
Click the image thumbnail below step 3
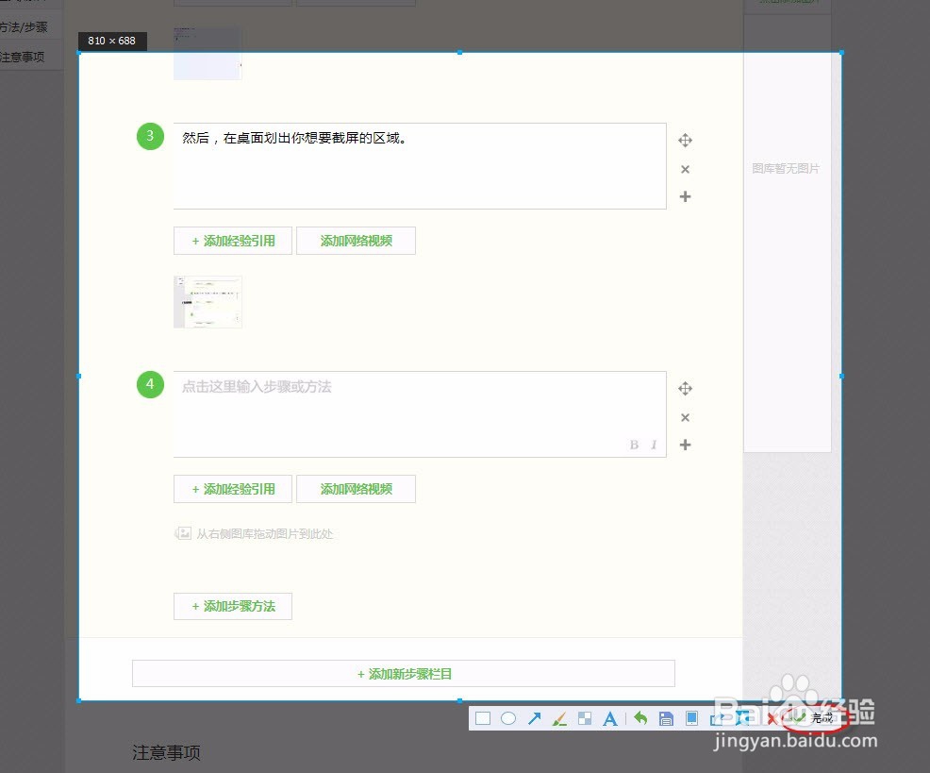(x=208, y=302)
